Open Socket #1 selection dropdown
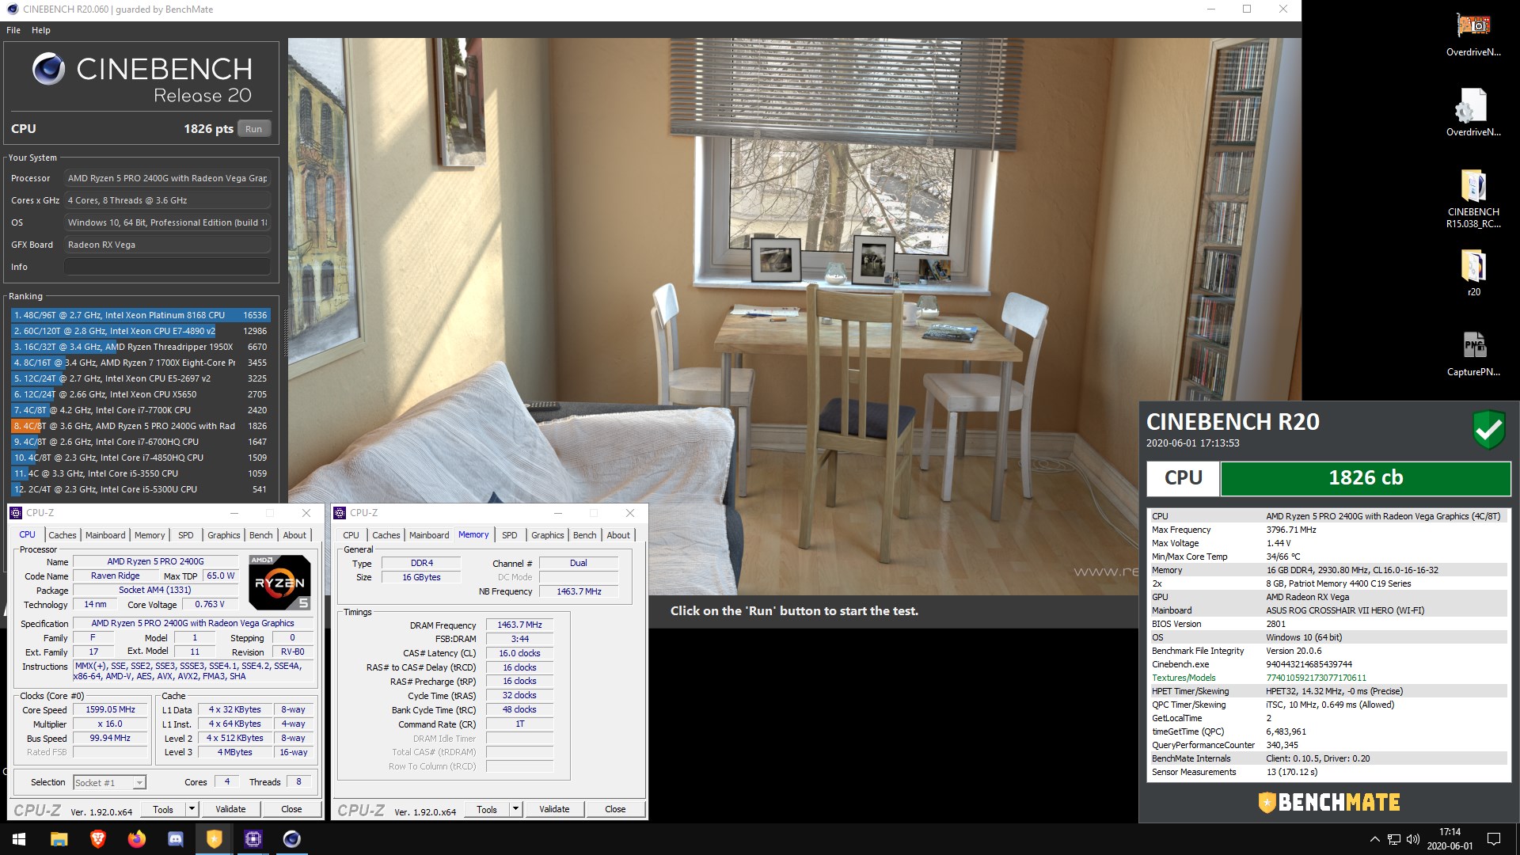This screenshot has height=855, width=1520. pos(110,782)
